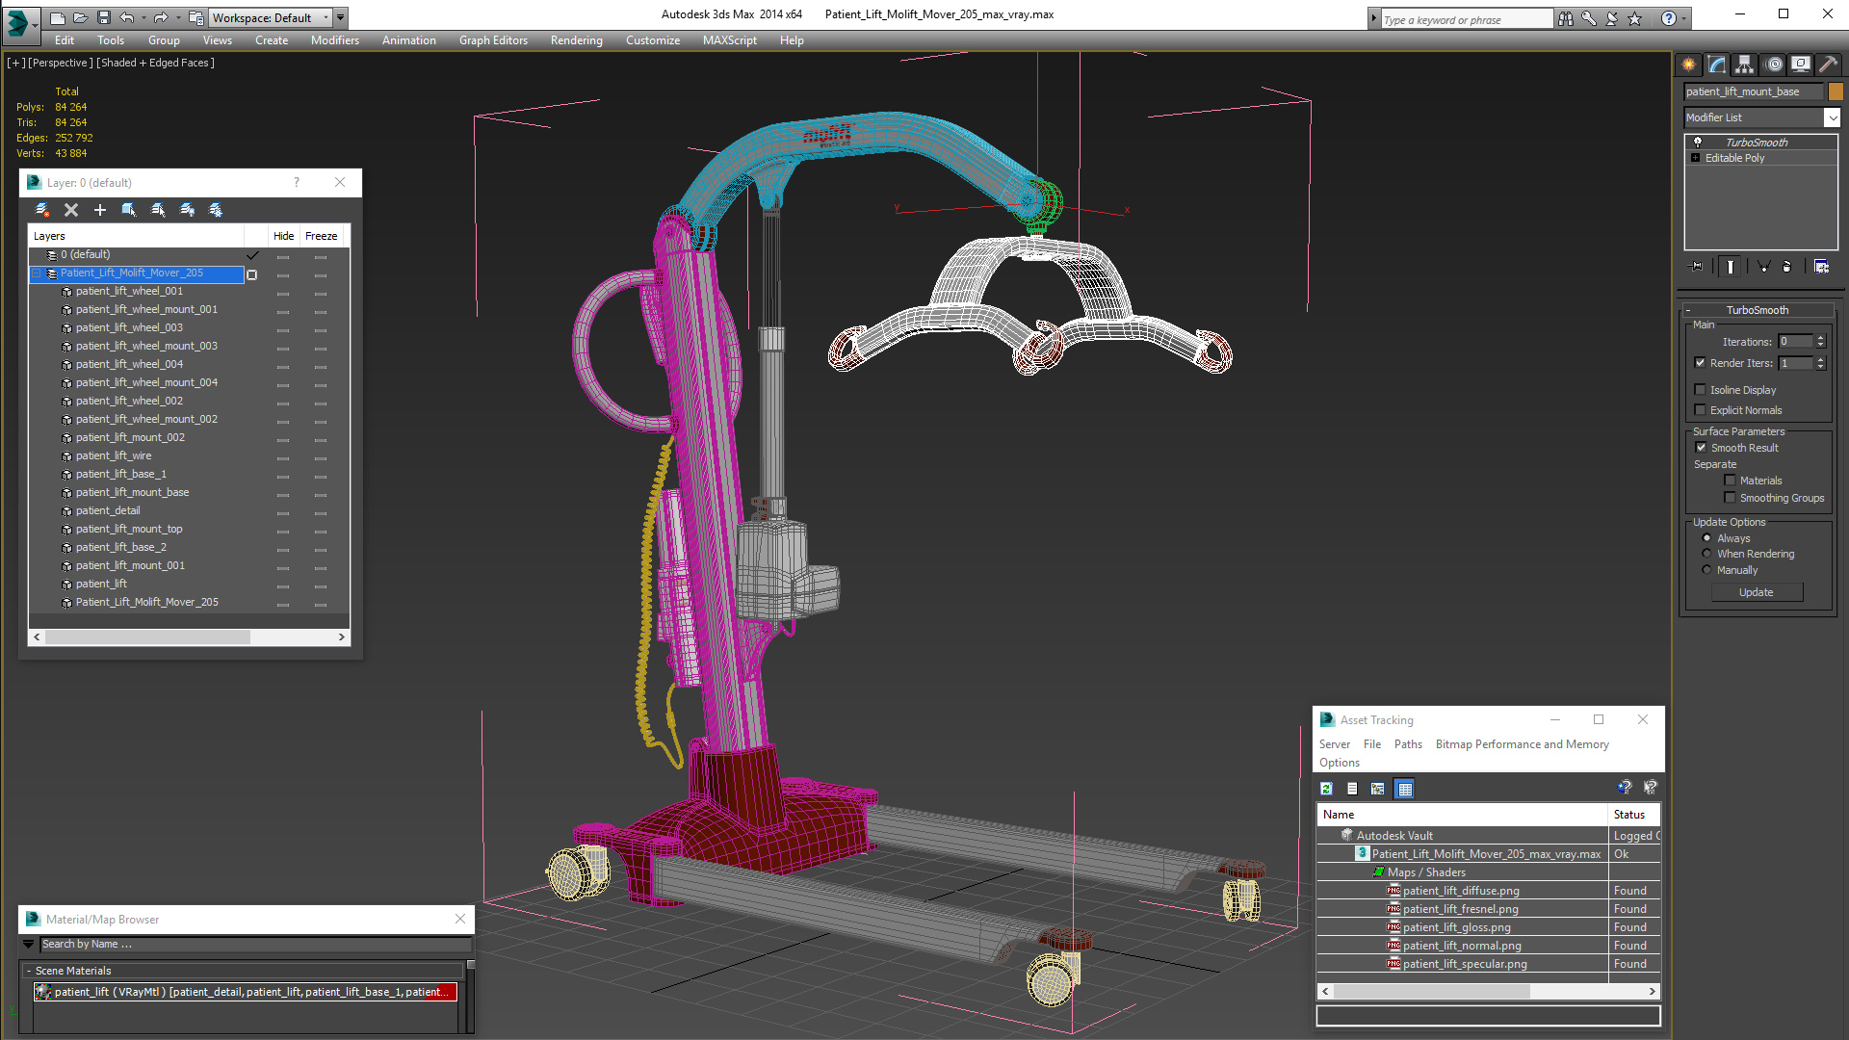The image size is (1849, 1040).
Task: Click the Pin Stack icon
Action: coord(1697,267)
